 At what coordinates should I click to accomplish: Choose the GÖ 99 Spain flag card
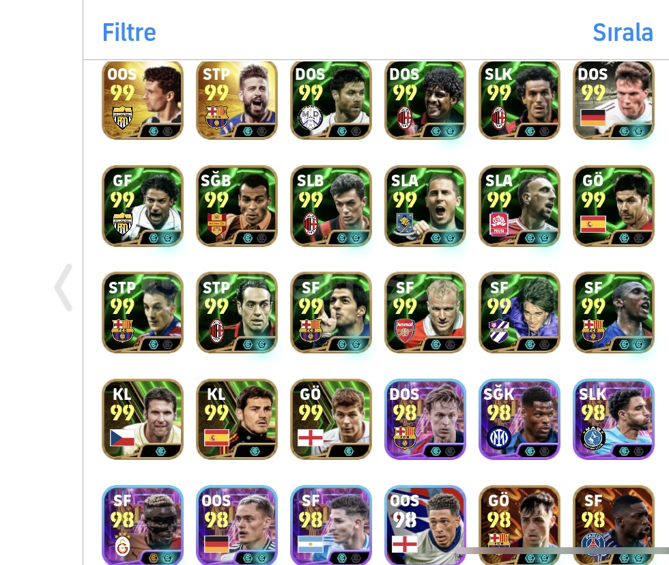click(614, 206)
